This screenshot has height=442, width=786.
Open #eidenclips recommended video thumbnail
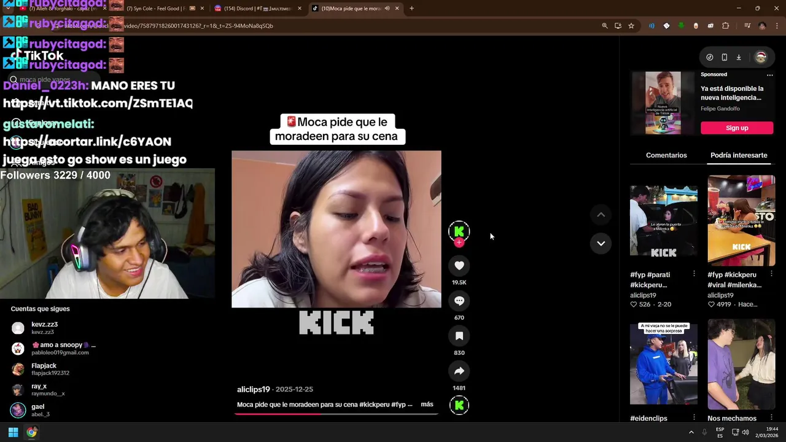[664, 364]
